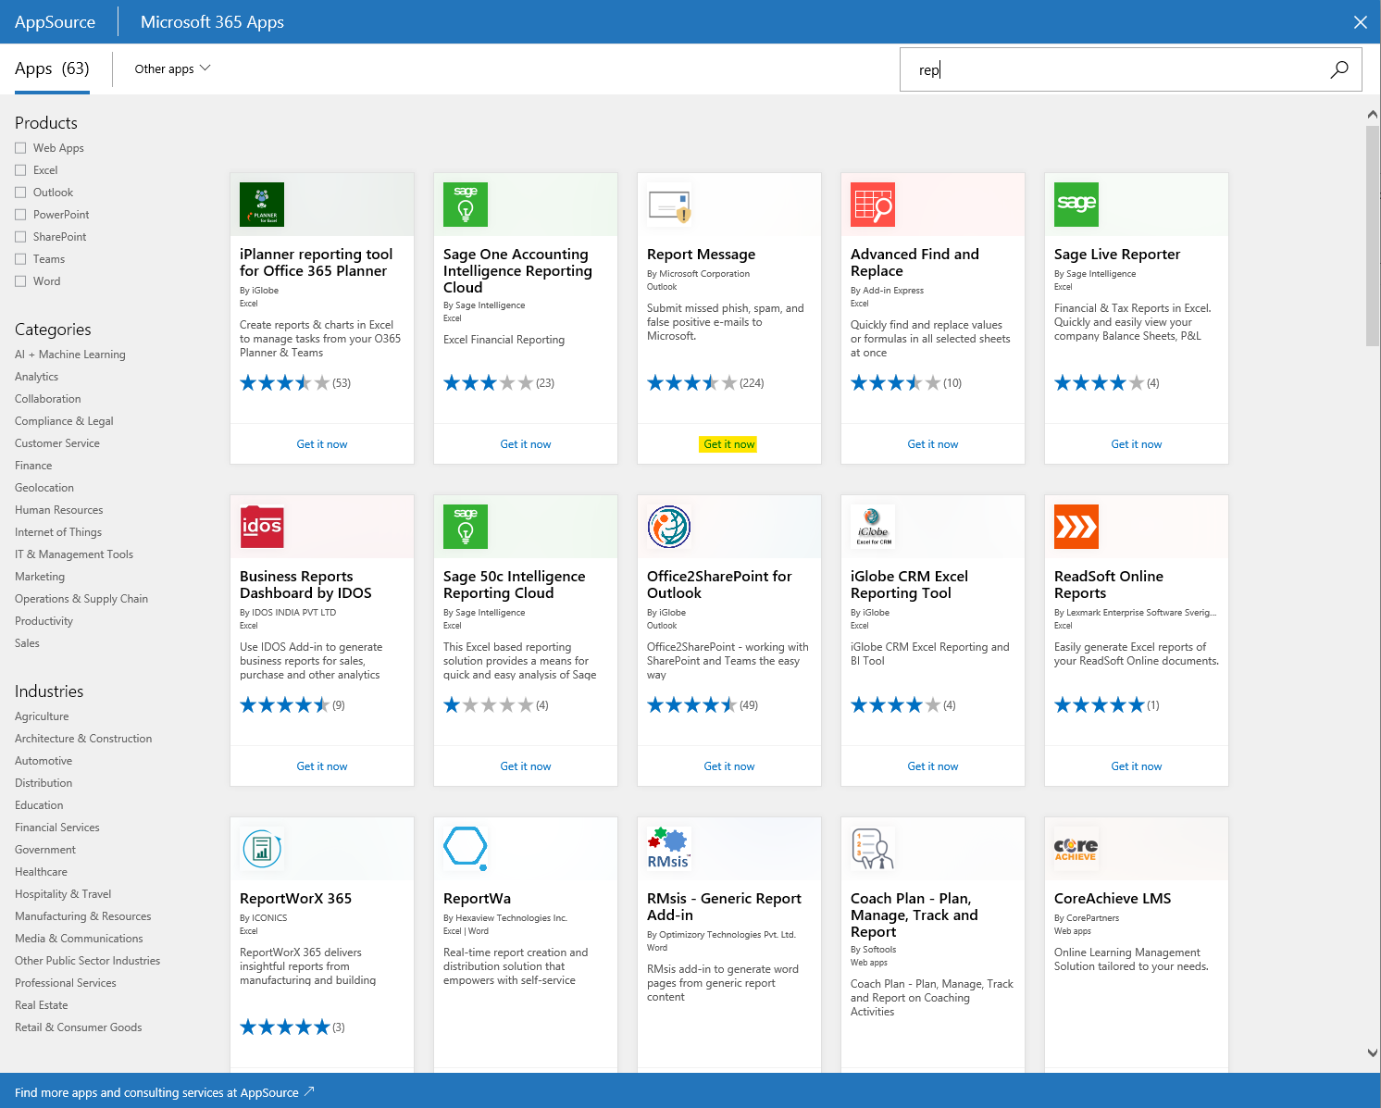The height and width of the screenshot is (1108, 1381).
Task: Select the Analytics category
Action: point(36,376)
